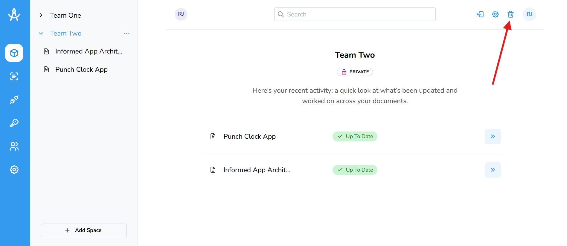Open the plug integrations icon in sidebar
Viewport: 567px width, 246px height.
14,100
